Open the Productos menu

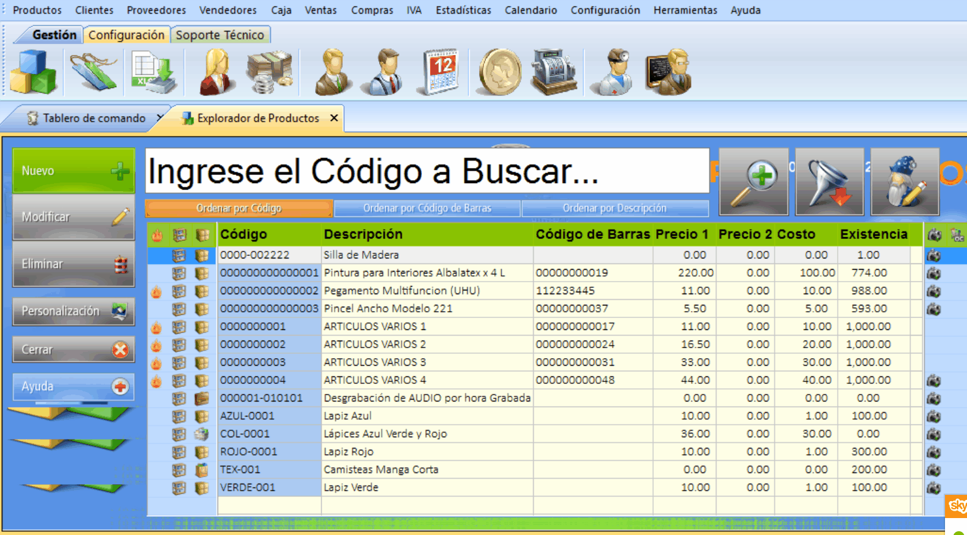[37, 10]
